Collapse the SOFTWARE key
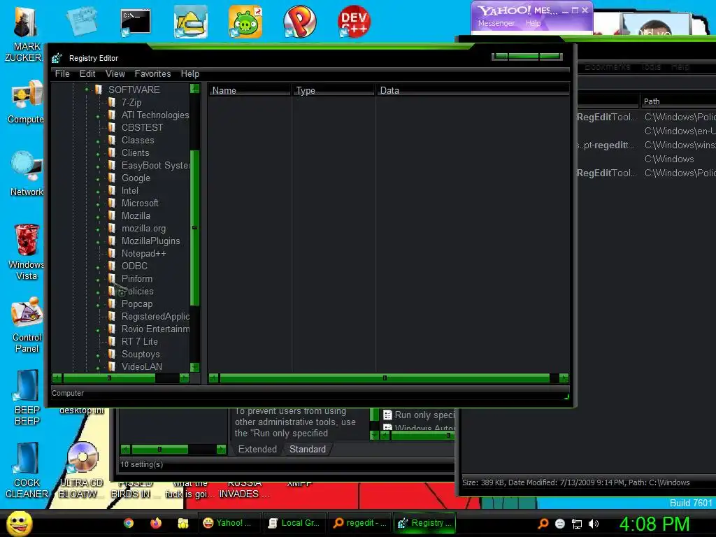This screenshot has width=716, height=537. click(86, 89)
